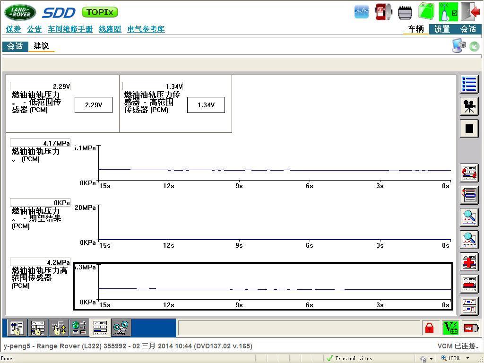Click the red battery module icon at bottom

point(471,328)
